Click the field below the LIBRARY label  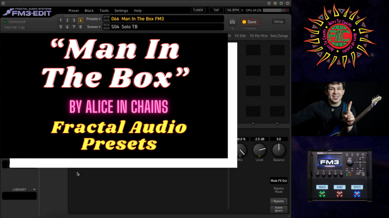point(19,196)
